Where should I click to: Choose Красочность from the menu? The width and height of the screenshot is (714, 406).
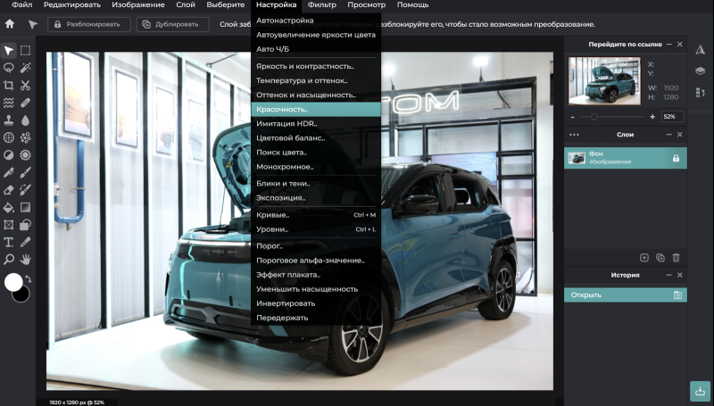tap(281, 109)
